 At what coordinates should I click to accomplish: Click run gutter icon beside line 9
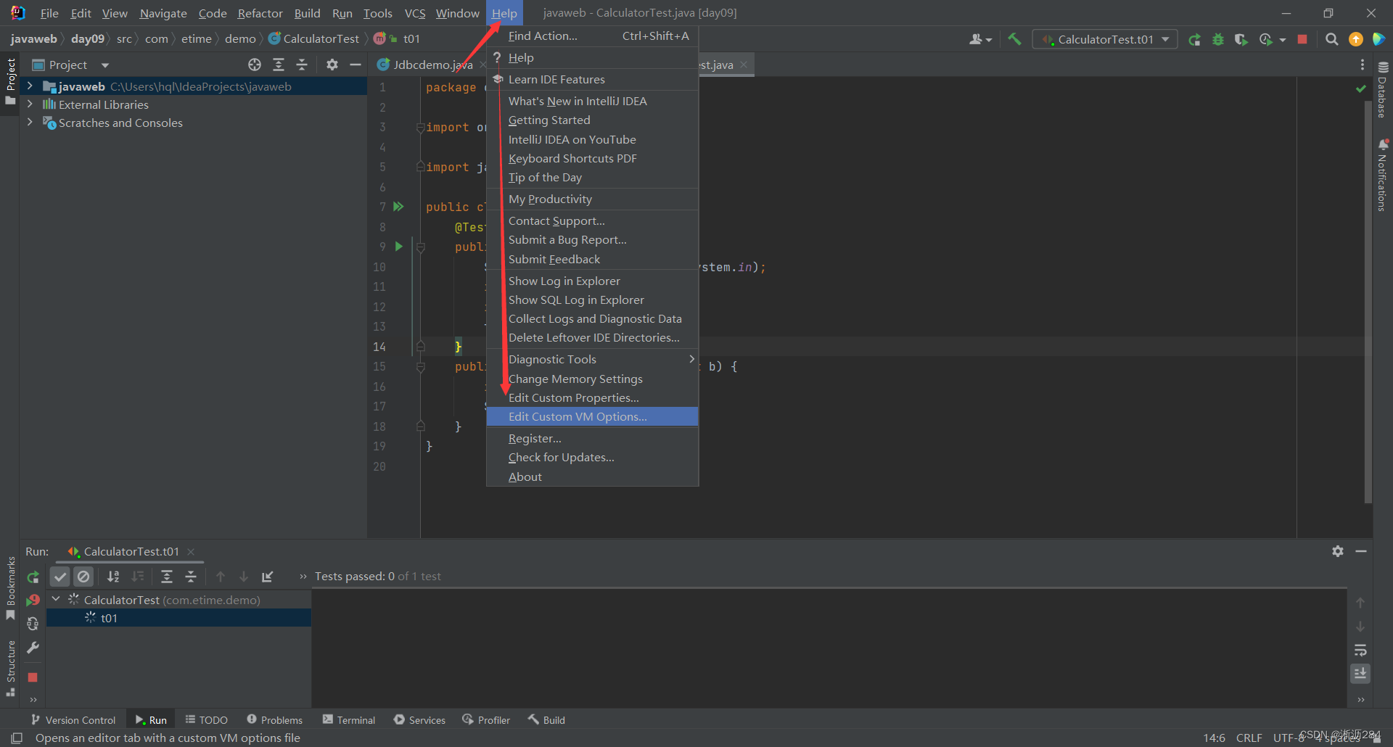398,247
